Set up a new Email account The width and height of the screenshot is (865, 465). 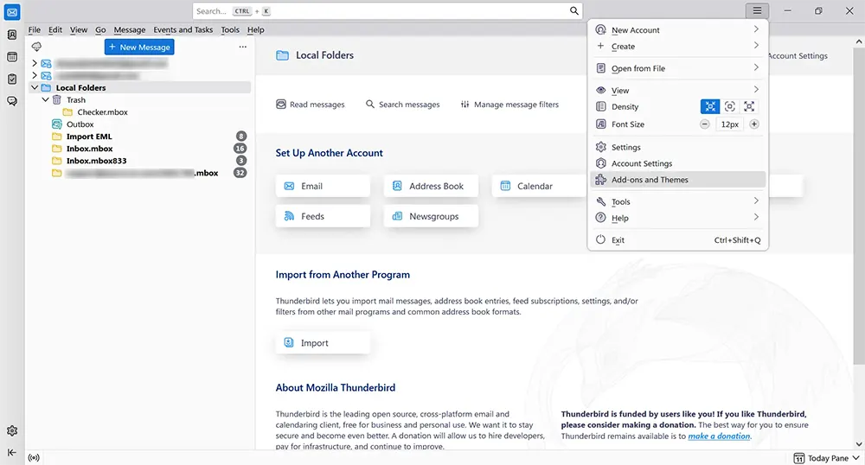pyautogui.click(x=323, y=186)
